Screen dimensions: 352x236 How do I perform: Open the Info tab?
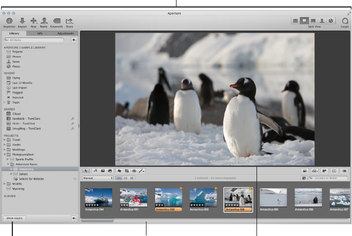(40, 33)
